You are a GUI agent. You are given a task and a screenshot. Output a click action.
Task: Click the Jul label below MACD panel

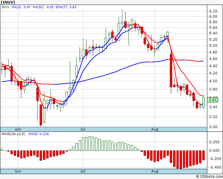point(83,171)
